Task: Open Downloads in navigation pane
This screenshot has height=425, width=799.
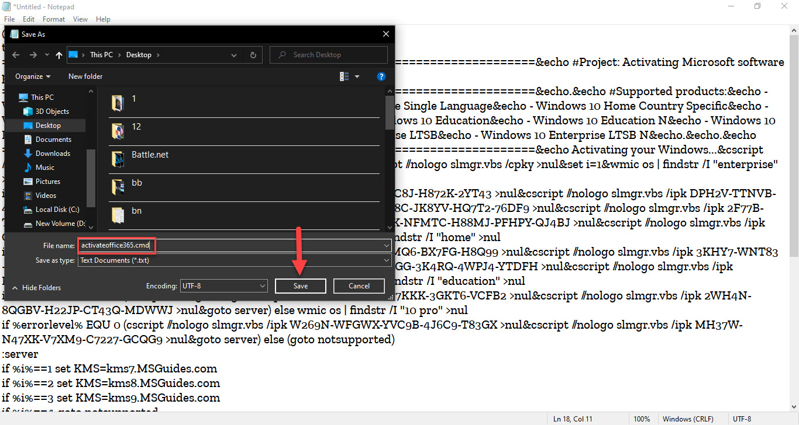Action: coord(53,154)
